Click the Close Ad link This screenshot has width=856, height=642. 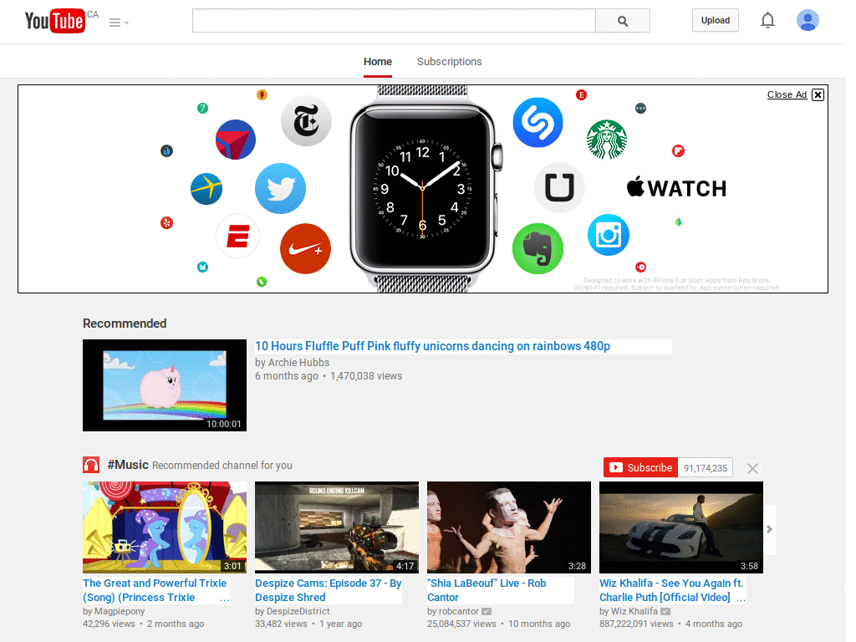coord(787,94)
